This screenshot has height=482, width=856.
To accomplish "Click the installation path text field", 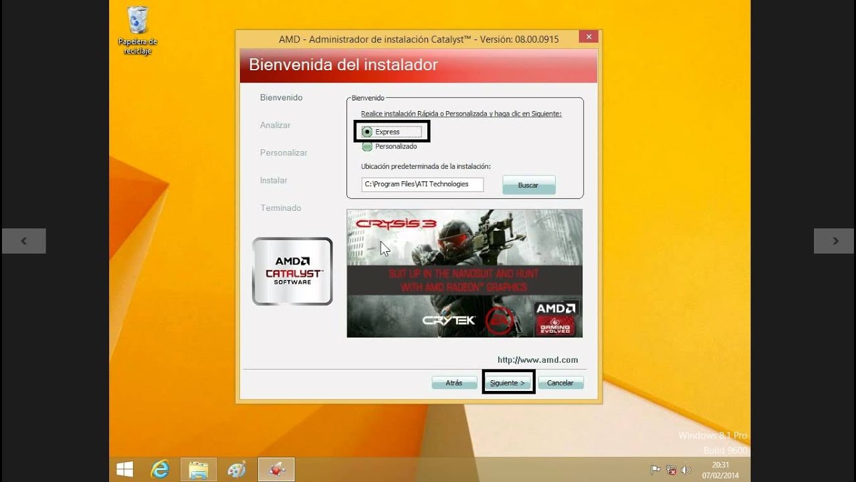I will click(x=422, y=184).
